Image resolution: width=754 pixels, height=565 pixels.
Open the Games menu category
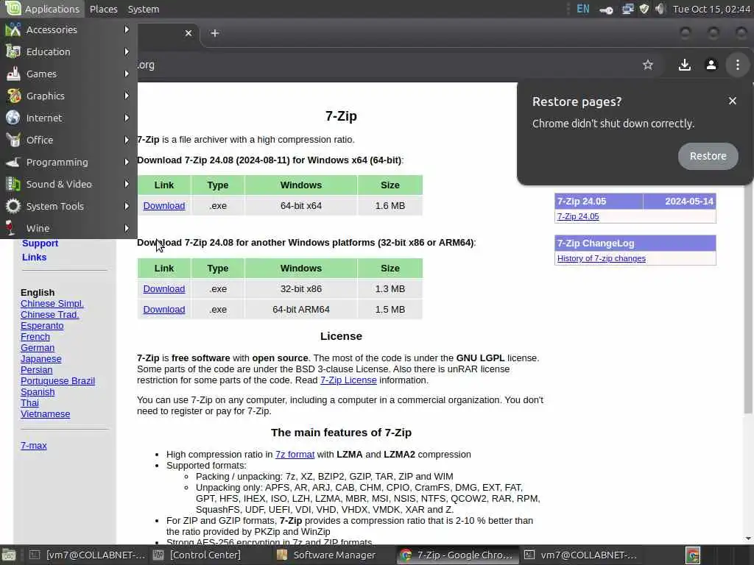click(x=68, y=74)
